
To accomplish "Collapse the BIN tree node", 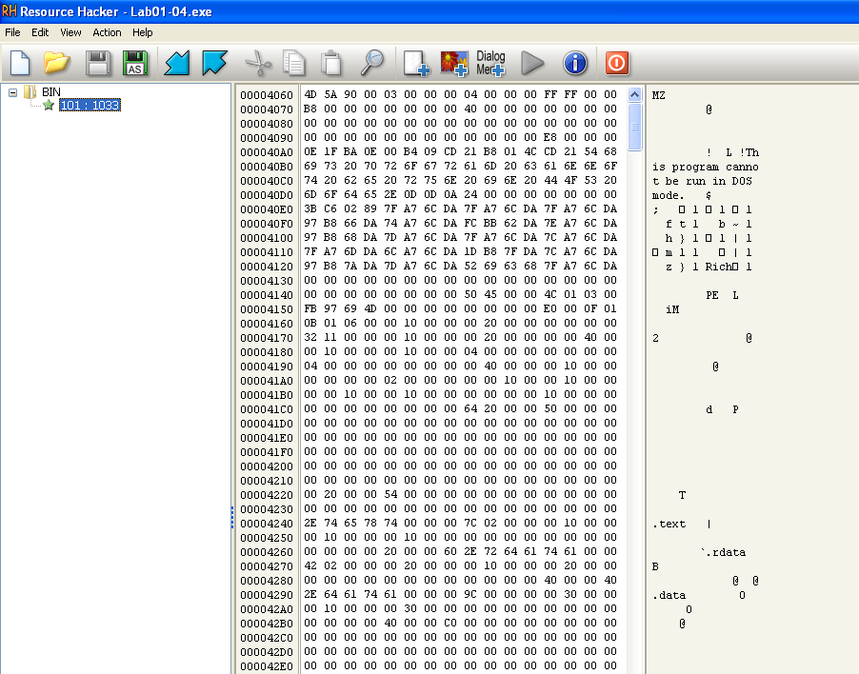I will [x=13, y=92].
